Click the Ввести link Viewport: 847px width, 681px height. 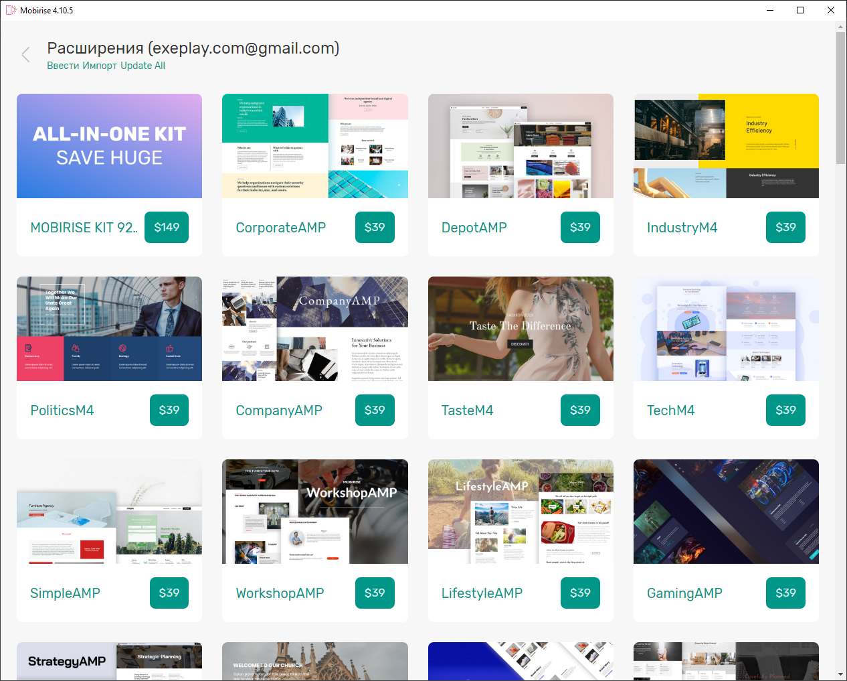click(x=63, y=66)
